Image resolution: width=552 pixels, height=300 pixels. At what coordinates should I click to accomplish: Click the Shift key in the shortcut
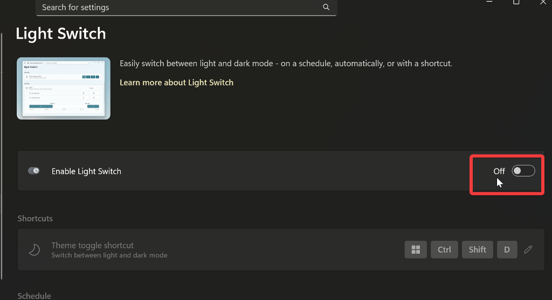coord(477,249)
